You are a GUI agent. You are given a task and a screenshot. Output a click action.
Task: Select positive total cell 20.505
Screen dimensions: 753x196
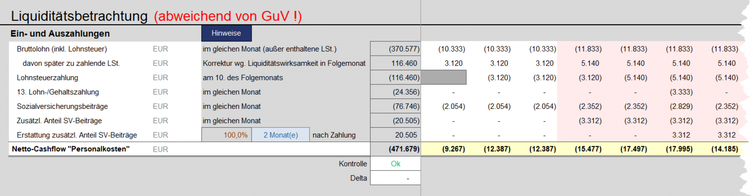pyautogui.click(x=395, y=135)
